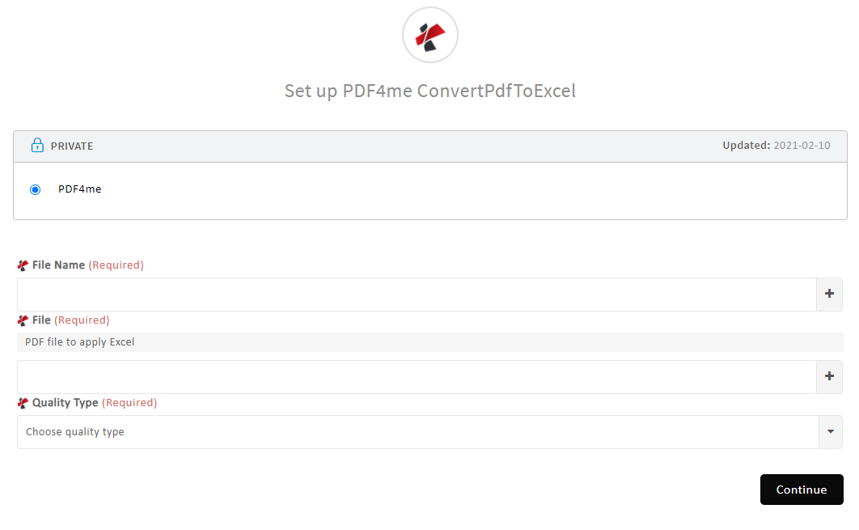Select the PDF4me connection radio button
Screen dimensions: 859x530
(35, 189)
